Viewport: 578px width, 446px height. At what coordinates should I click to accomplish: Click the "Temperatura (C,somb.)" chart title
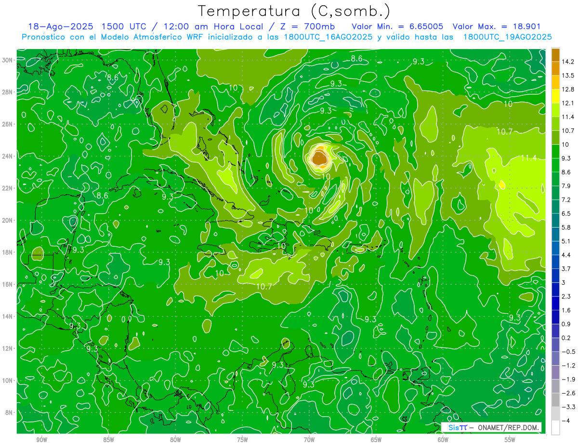(294, 11)
